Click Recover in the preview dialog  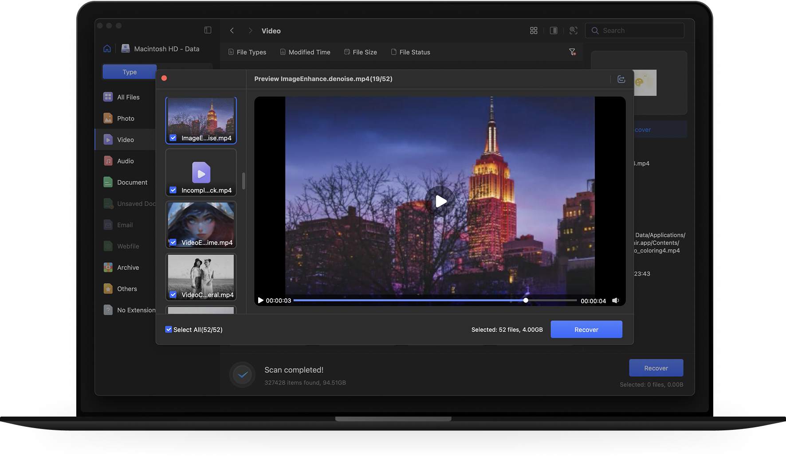click(x=586, y=329)
